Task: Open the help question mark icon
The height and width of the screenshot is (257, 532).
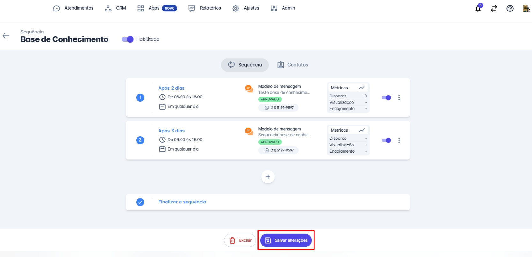Action: pyautogui.click(x=510, y=9)
